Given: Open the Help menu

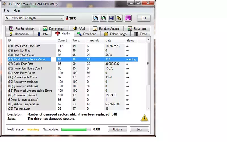Looking at the screenshot, I should click(x=16, y=11).
